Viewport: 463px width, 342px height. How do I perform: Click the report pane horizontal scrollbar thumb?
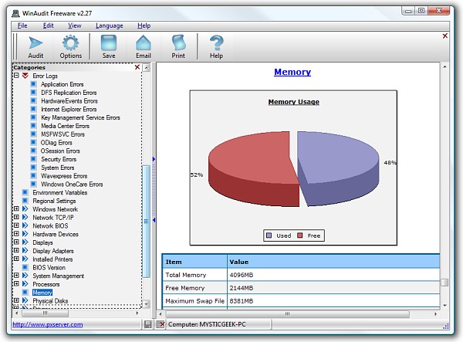click(x=287, y=313)
